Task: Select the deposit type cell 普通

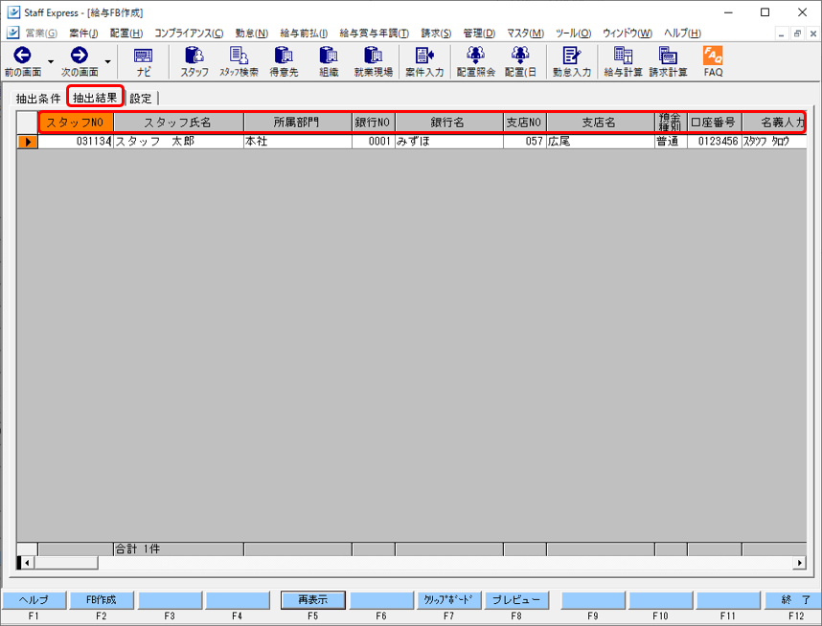Action: pos(671,142)
